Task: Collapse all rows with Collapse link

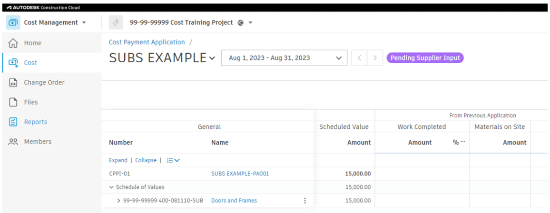Action: (x=146, y=160)
